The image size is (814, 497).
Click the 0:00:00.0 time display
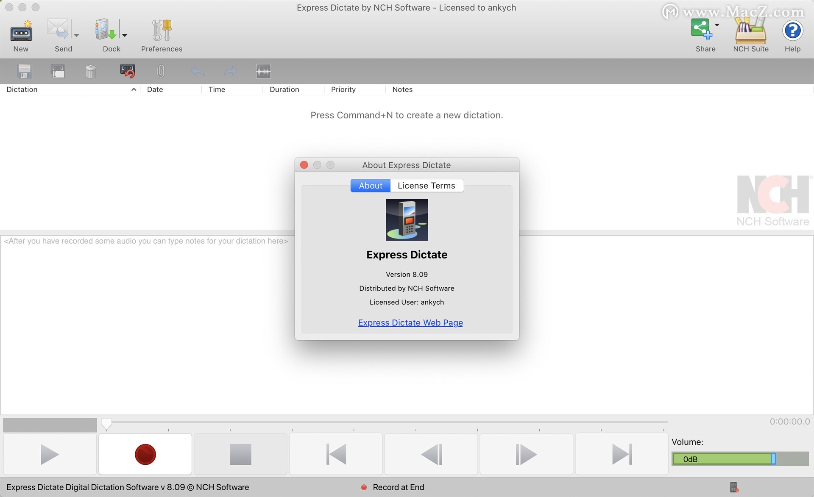(x=790, y=422)
